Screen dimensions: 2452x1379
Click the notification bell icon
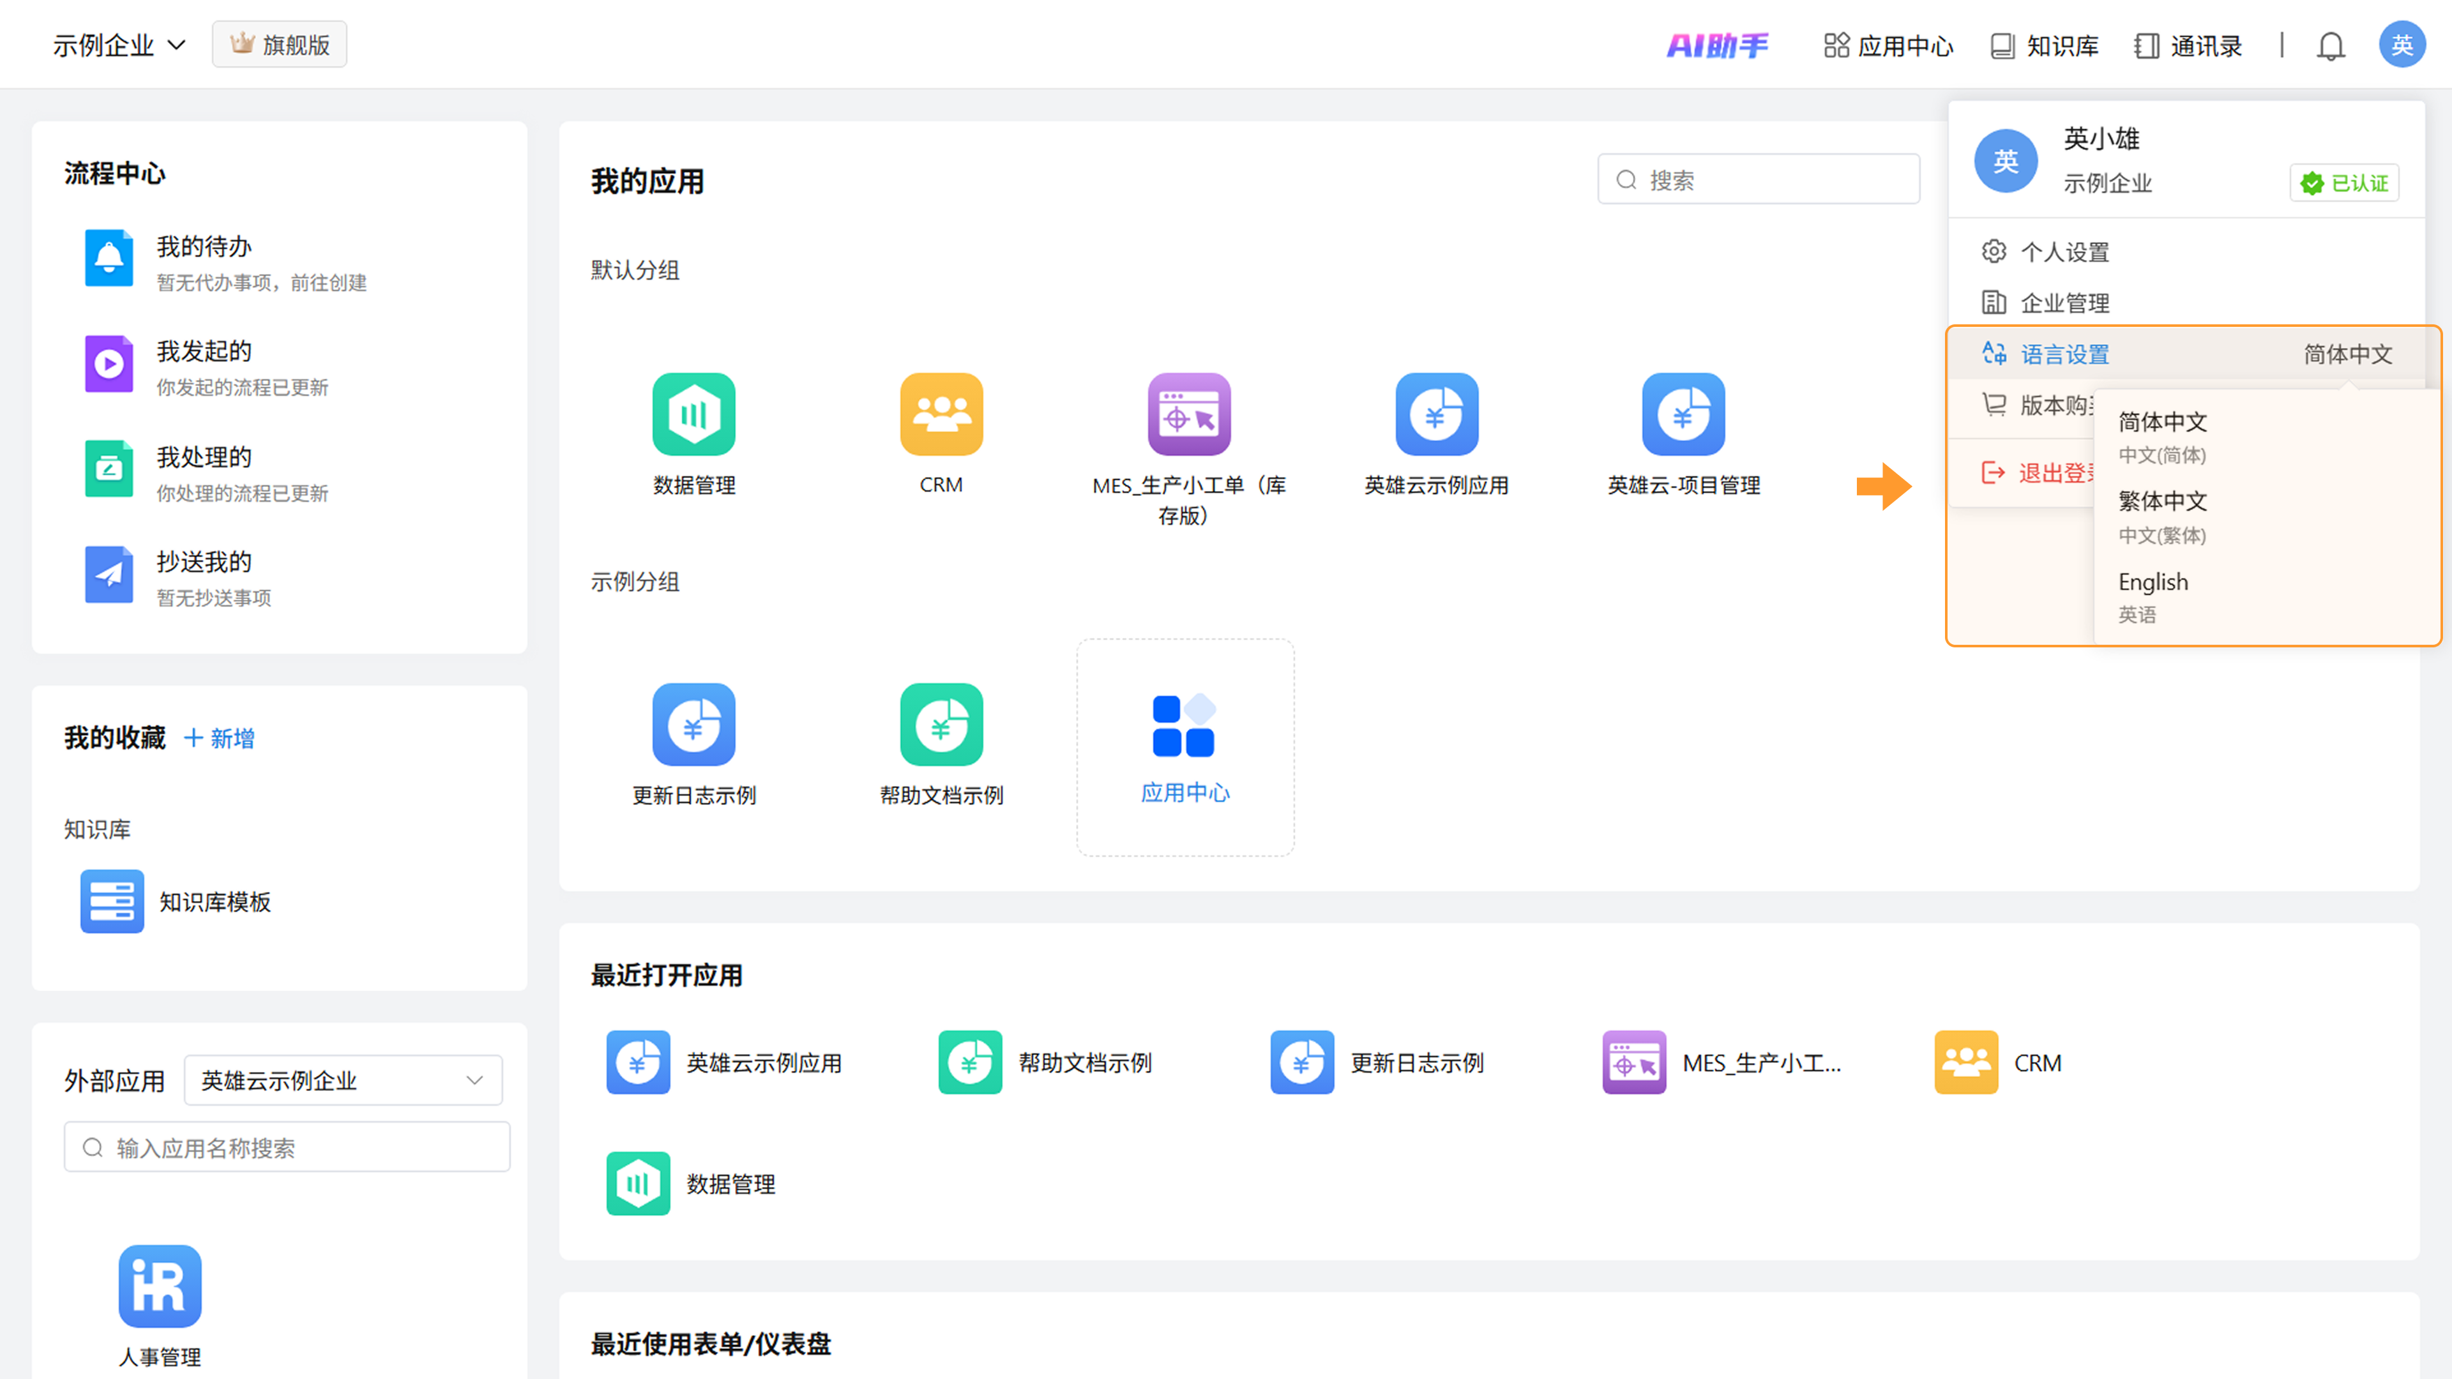2330,46
